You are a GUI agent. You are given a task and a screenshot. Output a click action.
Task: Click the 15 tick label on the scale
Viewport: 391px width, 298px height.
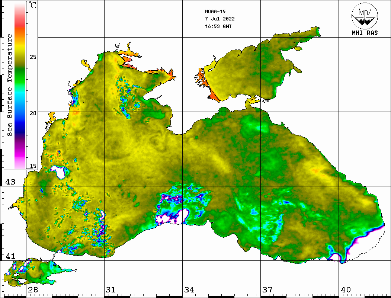point(33,166)
